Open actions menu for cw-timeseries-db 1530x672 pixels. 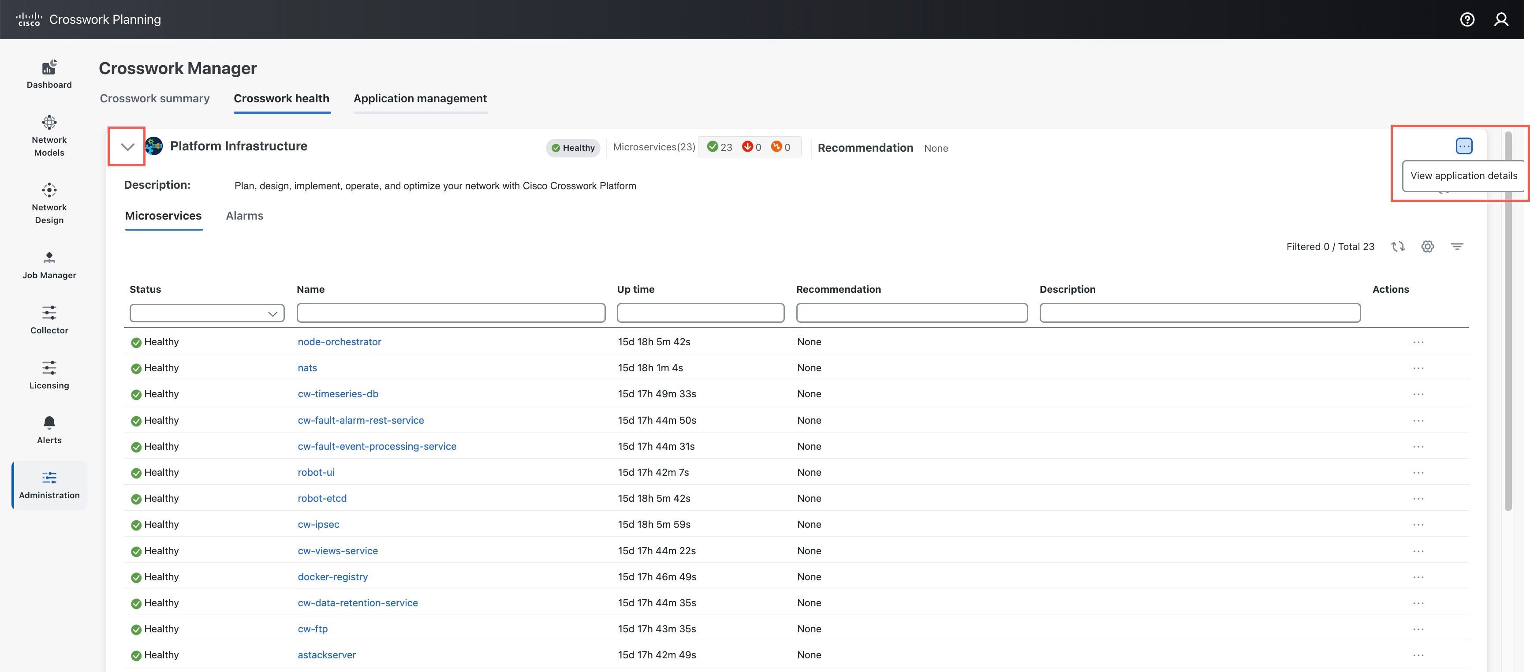(x=1418, y=395)
